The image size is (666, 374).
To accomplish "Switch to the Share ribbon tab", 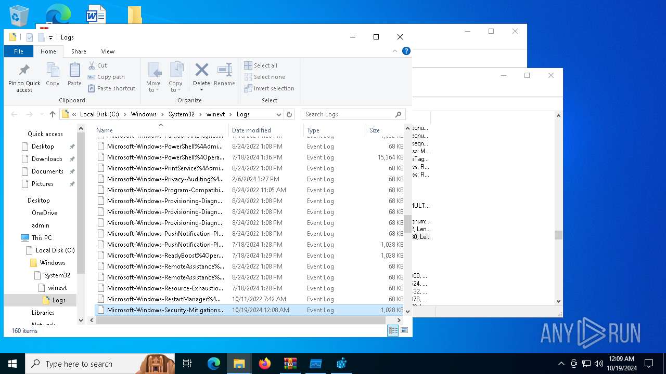I will (x=79, y=51).
